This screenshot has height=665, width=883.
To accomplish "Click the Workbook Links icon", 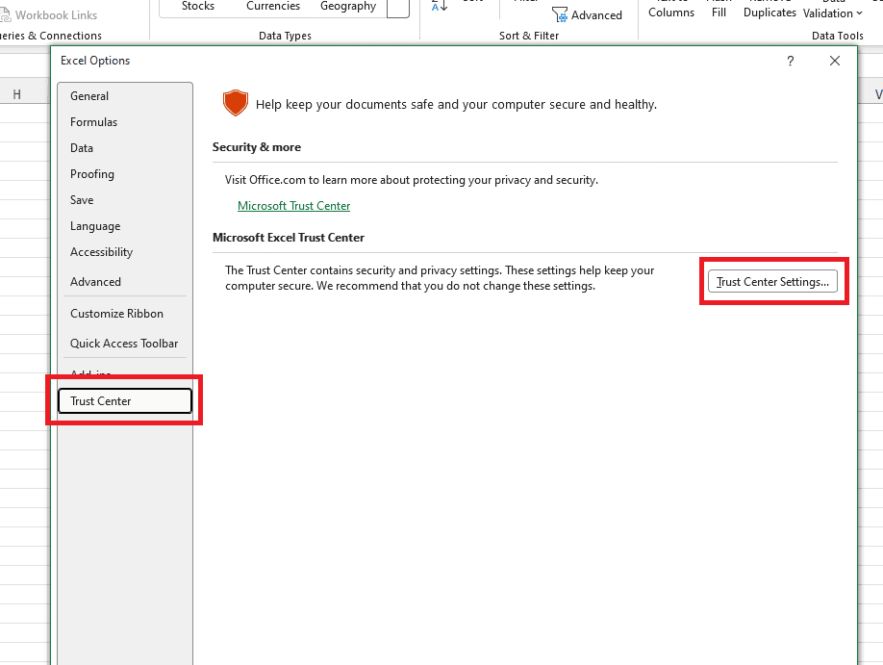I will pos(5,14).
